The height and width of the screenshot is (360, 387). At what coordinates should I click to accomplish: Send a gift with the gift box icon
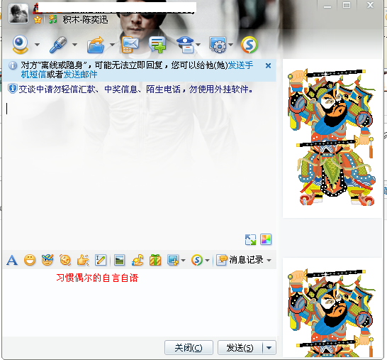(x=155, y=260)
